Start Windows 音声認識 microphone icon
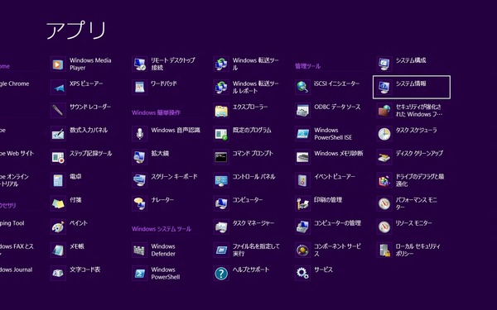 (139, 134)
